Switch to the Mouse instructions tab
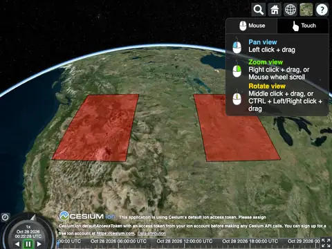332x249 pixels. click(x=252, y=26)
